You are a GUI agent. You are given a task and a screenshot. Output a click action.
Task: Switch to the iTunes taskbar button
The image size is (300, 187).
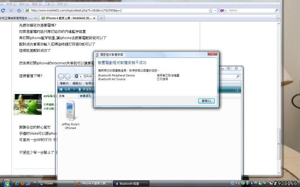click(x=56, y=183)
